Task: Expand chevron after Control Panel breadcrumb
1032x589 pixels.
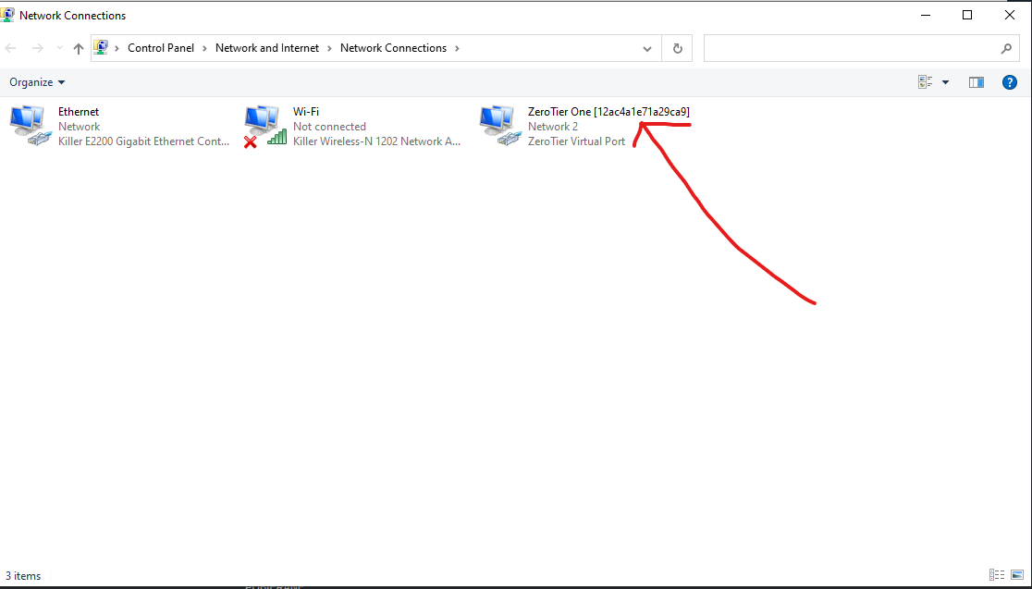Action: click(x=204, y=48)
